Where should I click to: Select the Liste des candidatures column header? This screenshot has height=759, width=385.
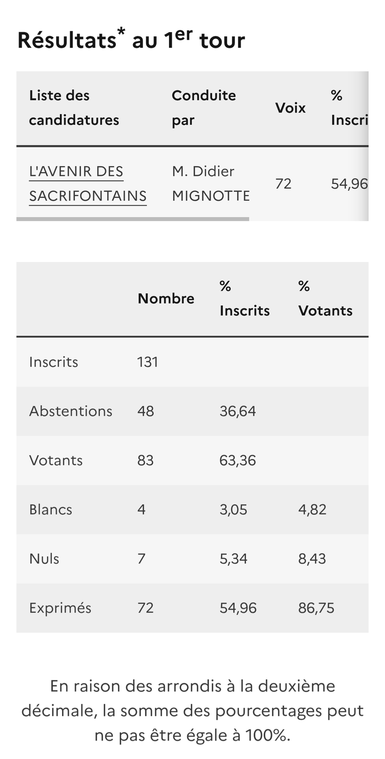[x=74, y=108]
